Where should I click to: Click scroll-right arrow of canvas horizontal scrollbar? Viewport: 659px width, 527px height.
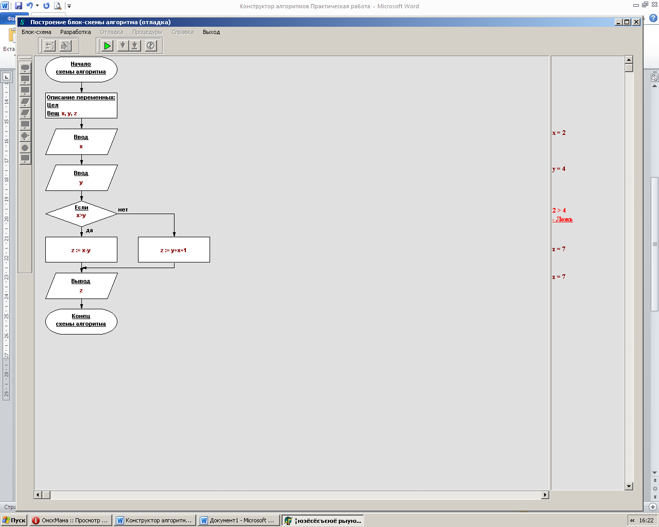pyautogui.click(x=545, y=495)
